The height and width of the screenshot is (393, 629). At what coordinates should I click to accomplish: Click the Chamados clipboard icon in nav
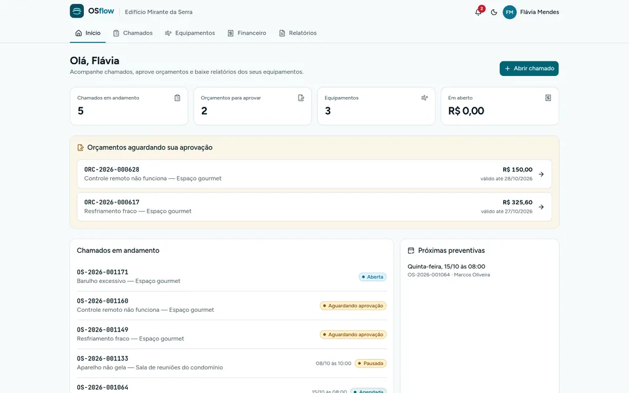[x=116, y=33]
